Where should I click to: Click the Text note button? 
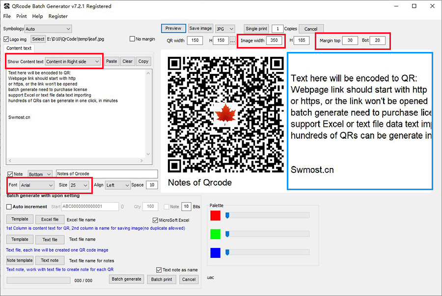click(50, 260)
